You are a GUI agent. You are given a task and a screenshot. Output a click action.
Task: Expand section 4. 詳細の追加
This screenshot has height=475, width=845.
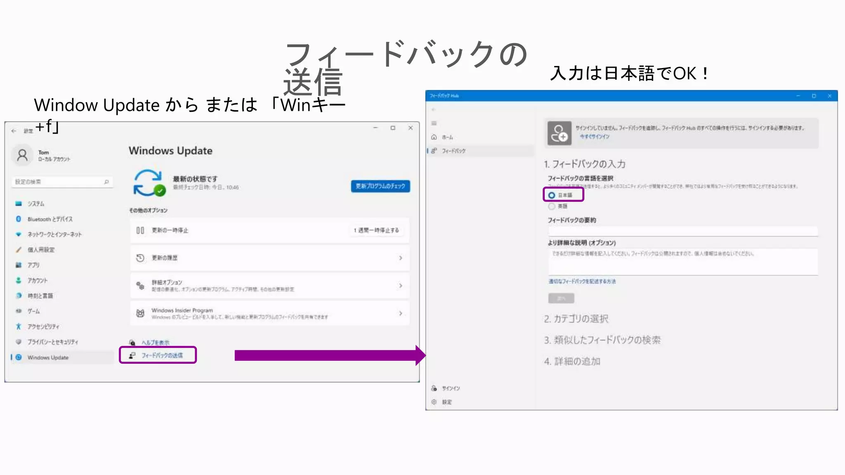(572, 362)
